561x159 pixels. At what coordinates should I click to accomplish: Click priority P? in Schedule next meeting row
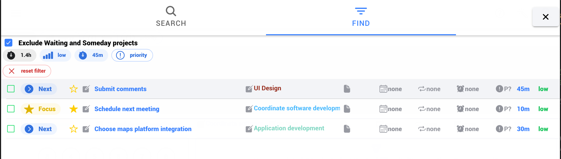point(503,109)
